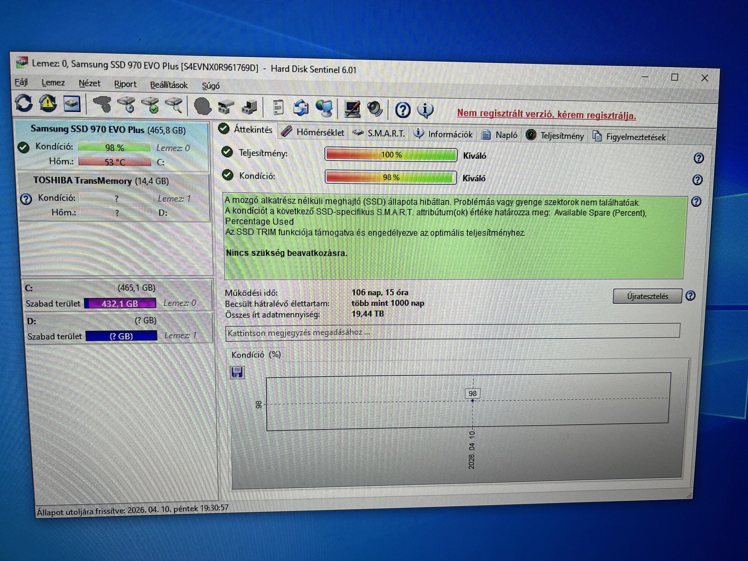The image size is (748, 561).
Task: Switch to the Napló tab
Action: (x=500, y=135)
